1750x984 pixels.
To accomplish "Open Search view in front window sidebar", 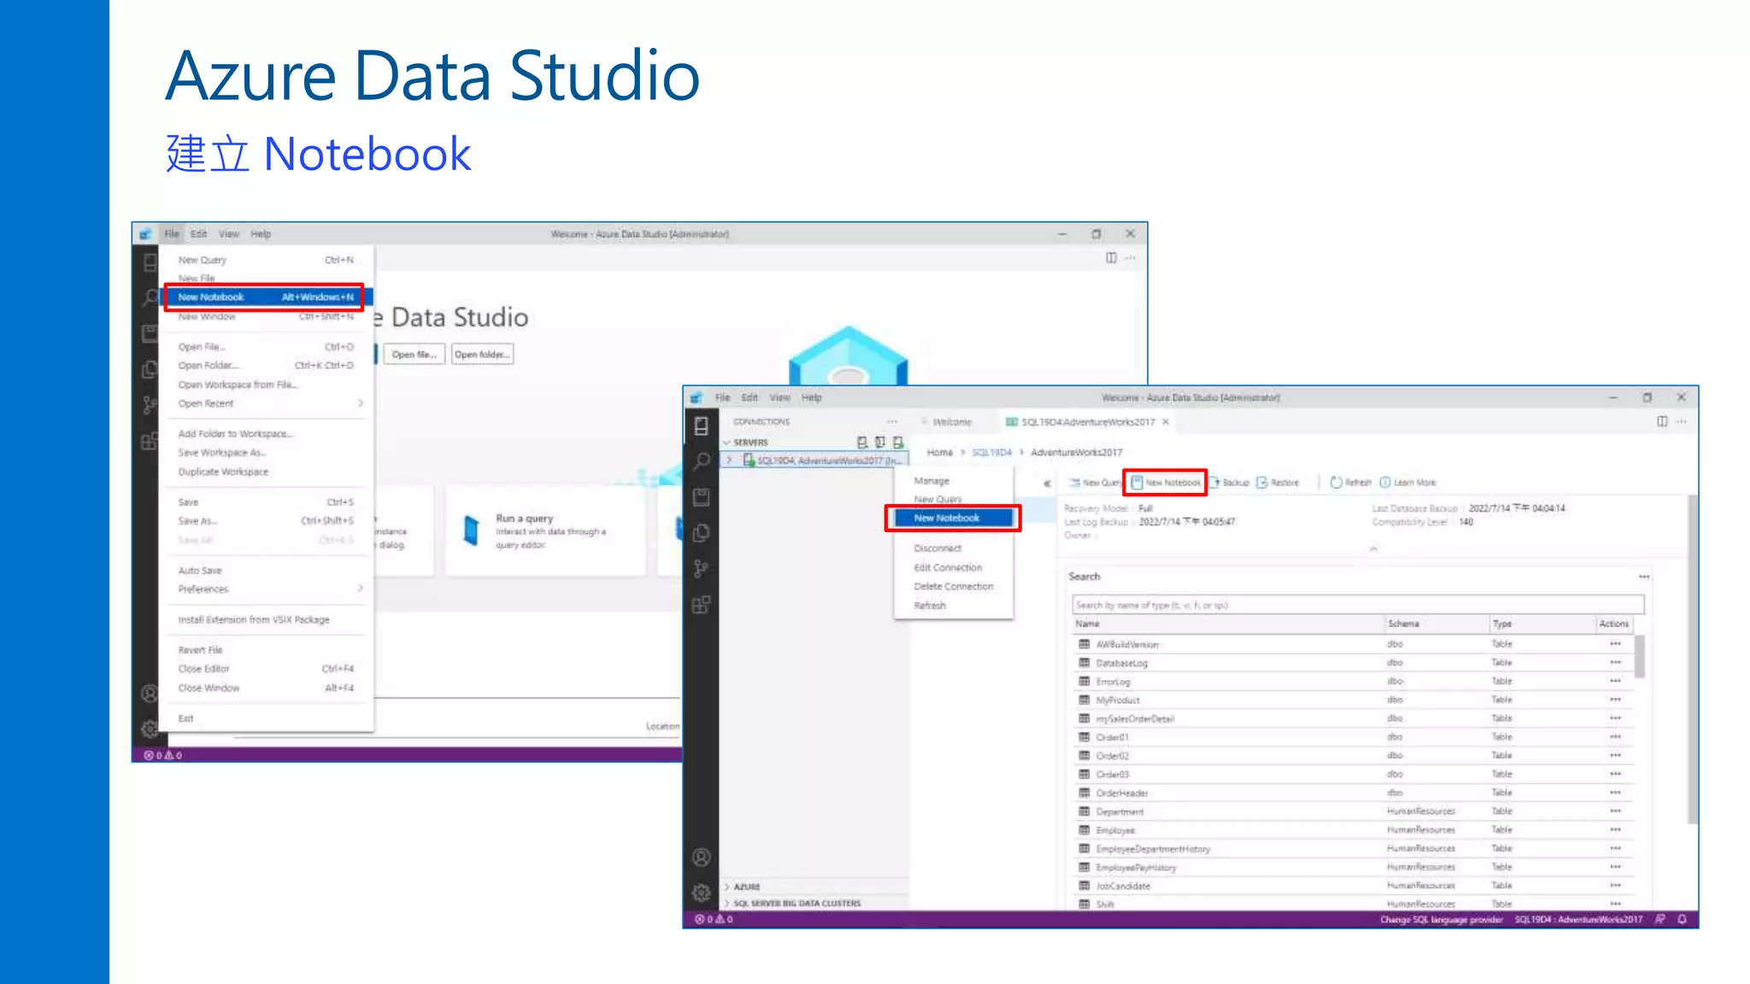I will point(702,461).
